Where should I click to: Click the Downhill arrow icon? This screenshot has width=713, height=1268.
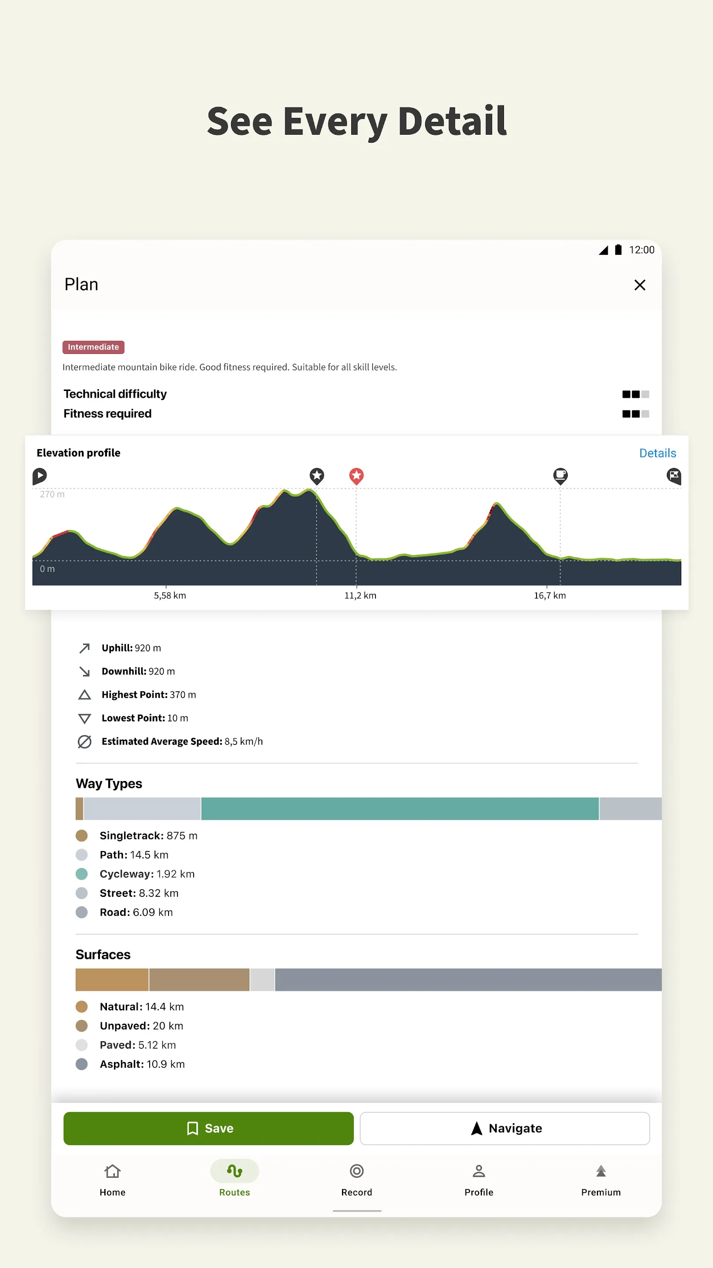click(84, 671)
